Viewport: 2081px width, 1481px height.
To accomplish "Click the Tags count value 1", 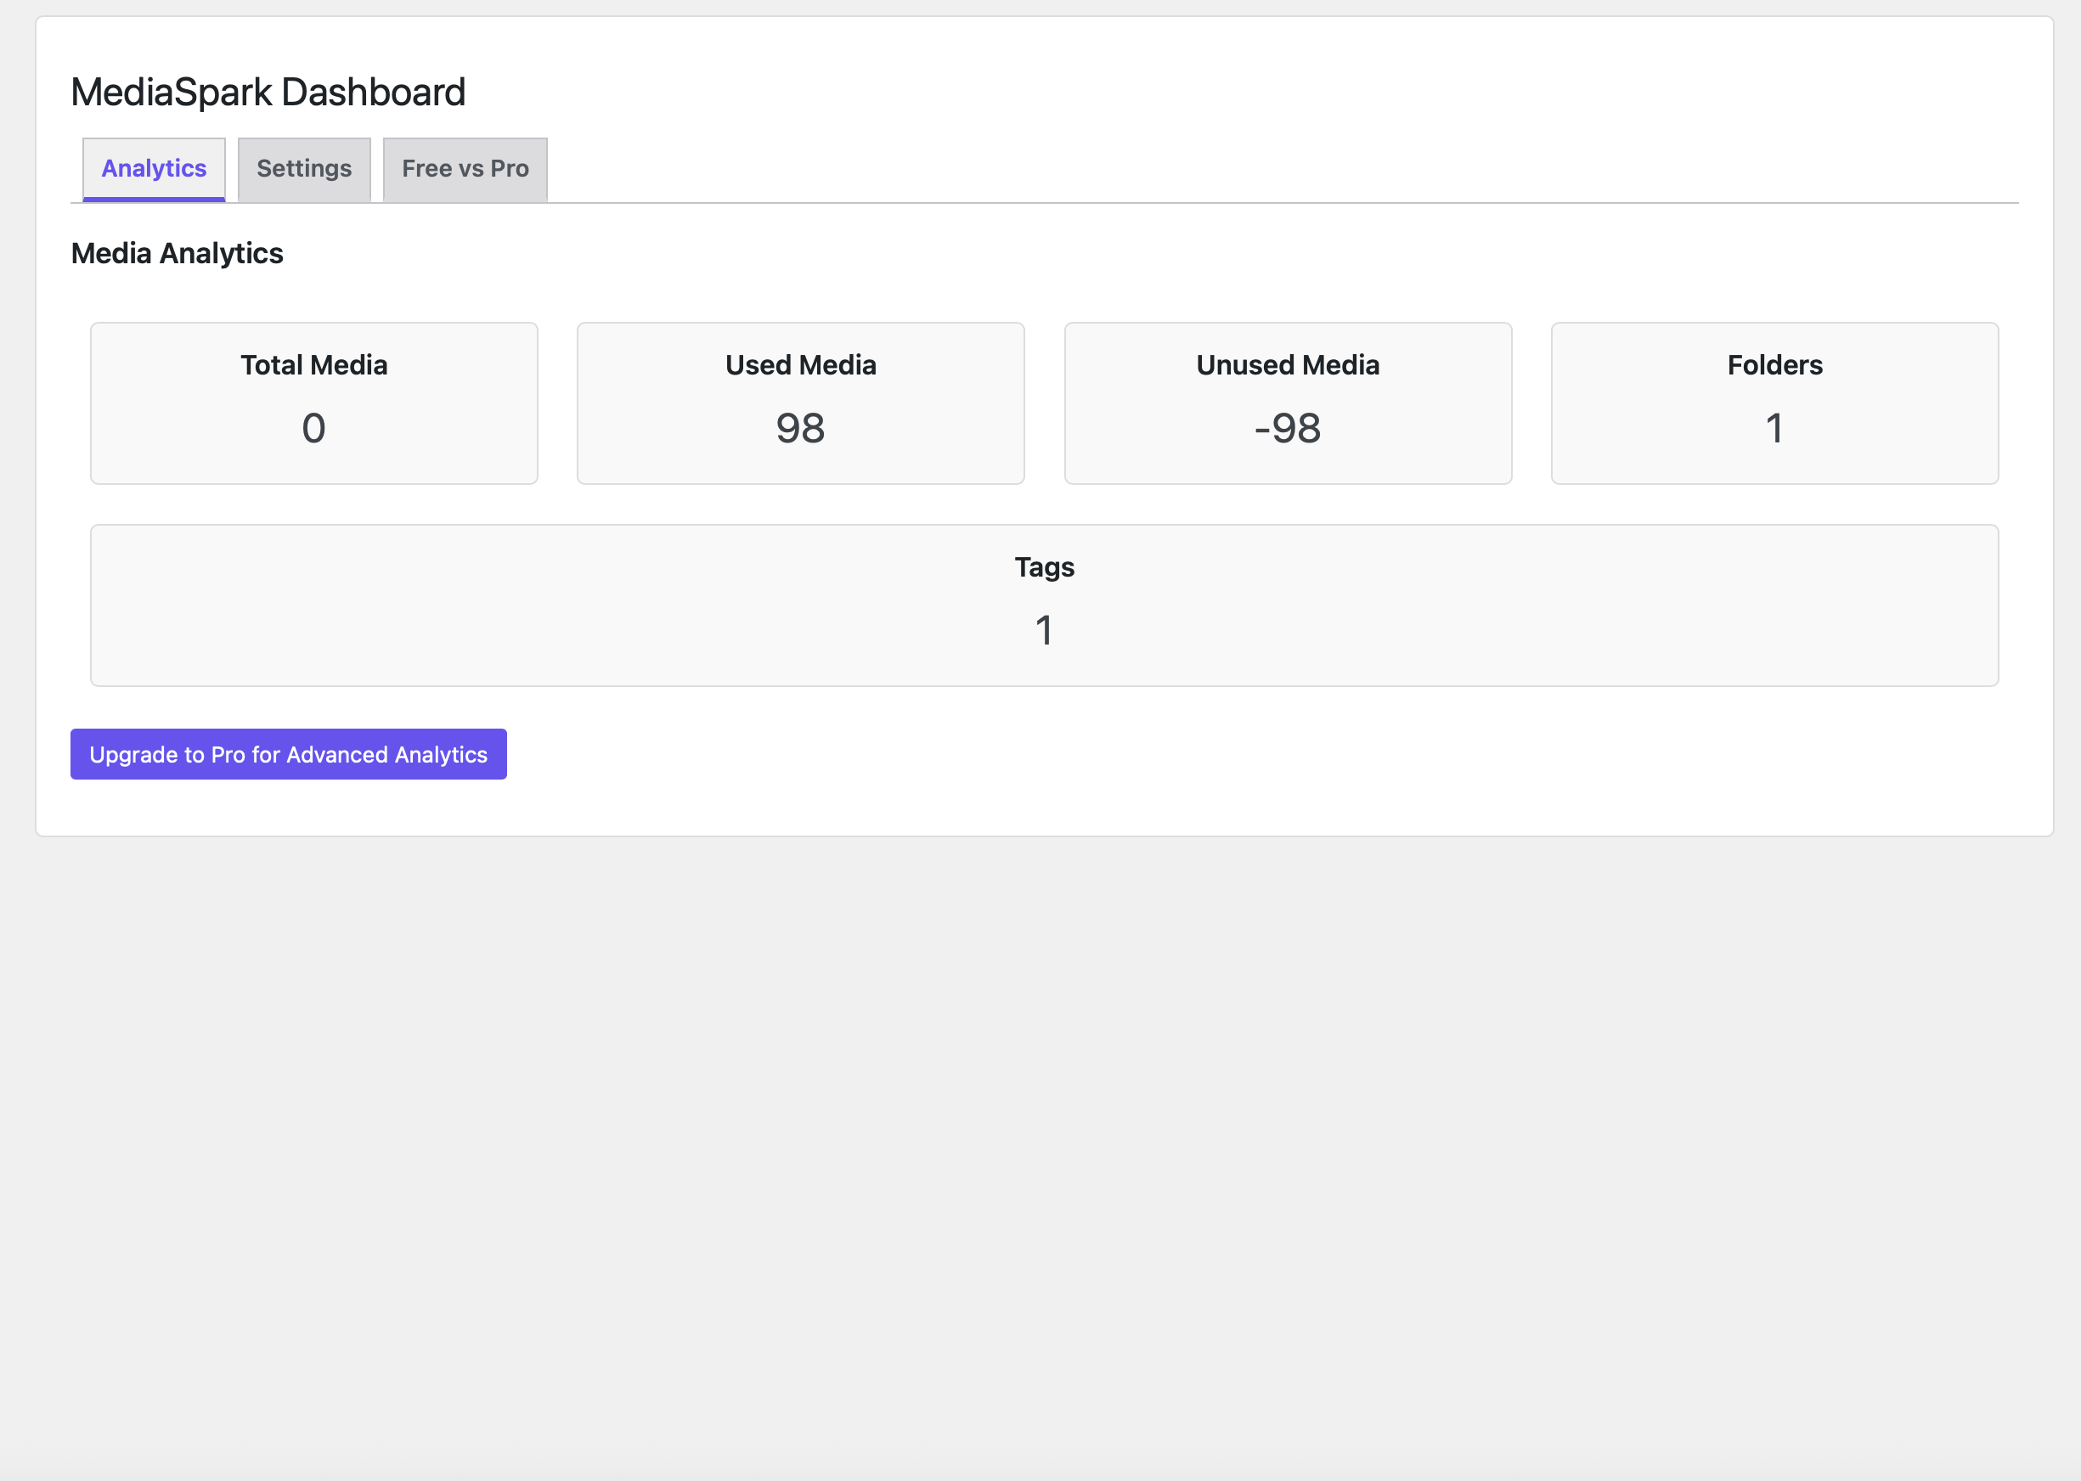I will coord(1044,629).
